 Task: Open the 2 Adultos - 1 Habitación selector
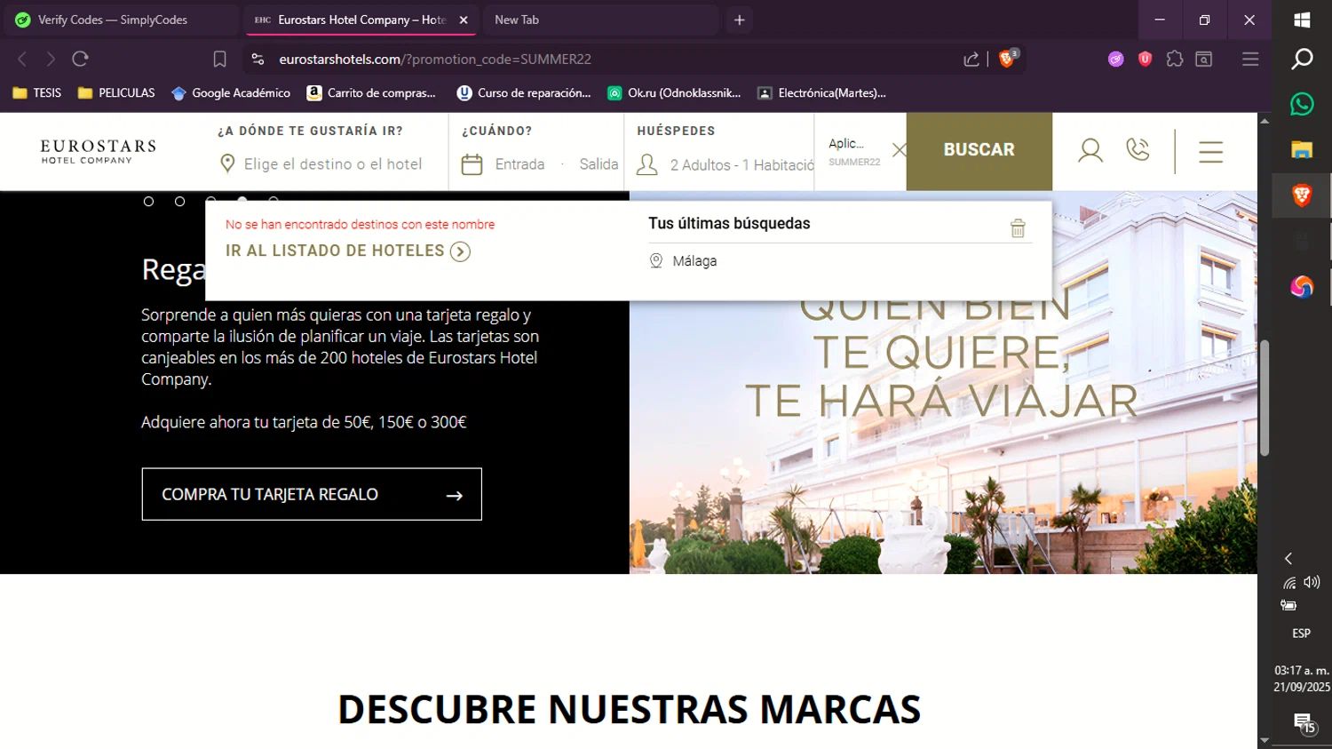coord(741,165)
